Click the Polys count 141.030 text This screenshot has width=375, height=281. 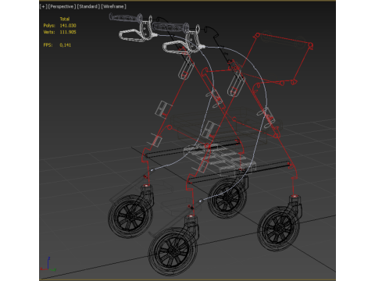pos(68,26)
